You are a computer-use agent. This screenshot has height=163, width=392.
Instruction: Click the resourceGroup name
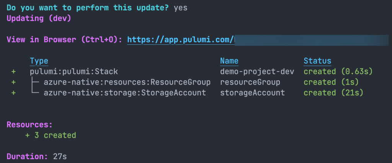[250, 82]
